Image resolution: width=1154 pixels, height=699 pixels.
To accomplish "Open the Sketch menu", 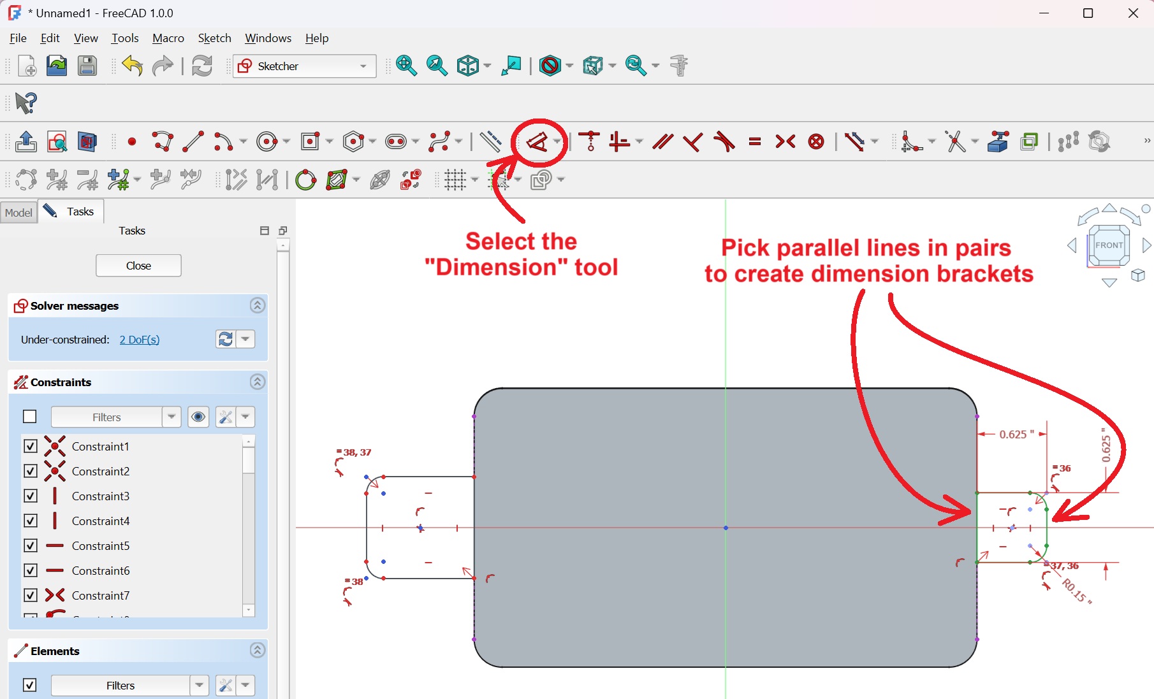I will click(214, 38).
